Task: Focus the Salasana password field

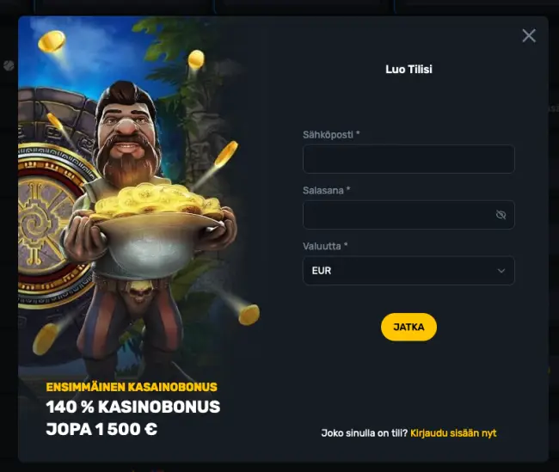Action: point(408,215)
